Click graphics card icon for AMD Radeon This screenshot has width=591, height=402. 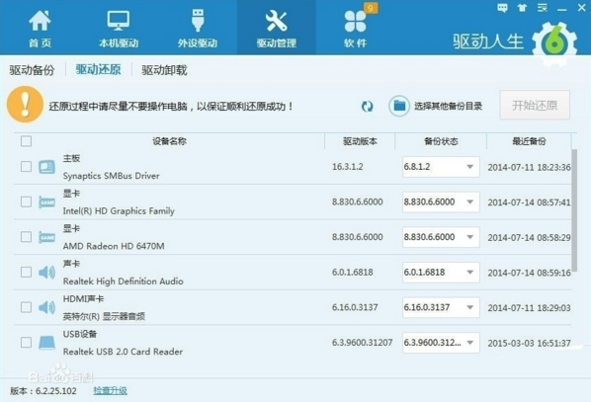[x=46, y=237]
